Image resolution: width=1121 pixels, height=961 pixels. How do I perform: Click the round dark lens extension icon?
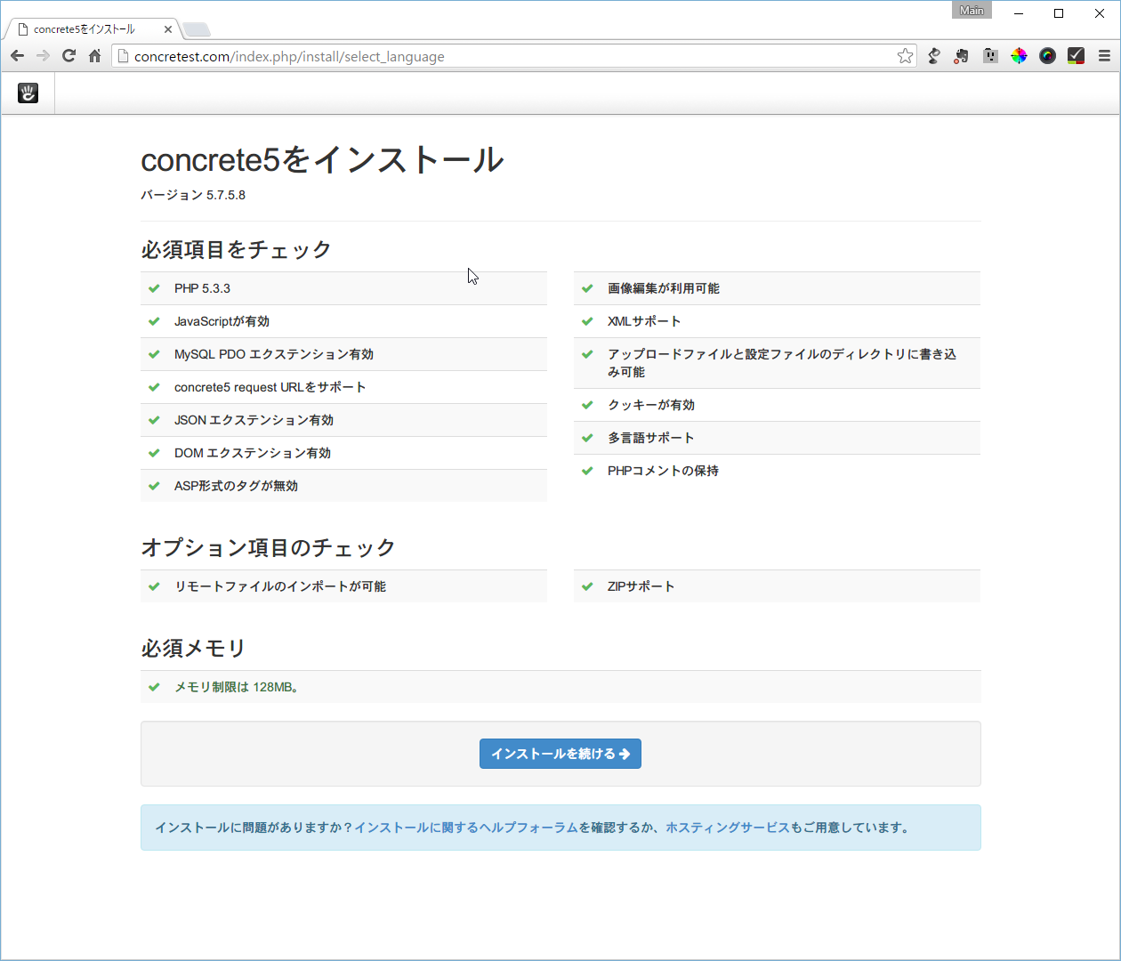click(x=1047, y=56)
